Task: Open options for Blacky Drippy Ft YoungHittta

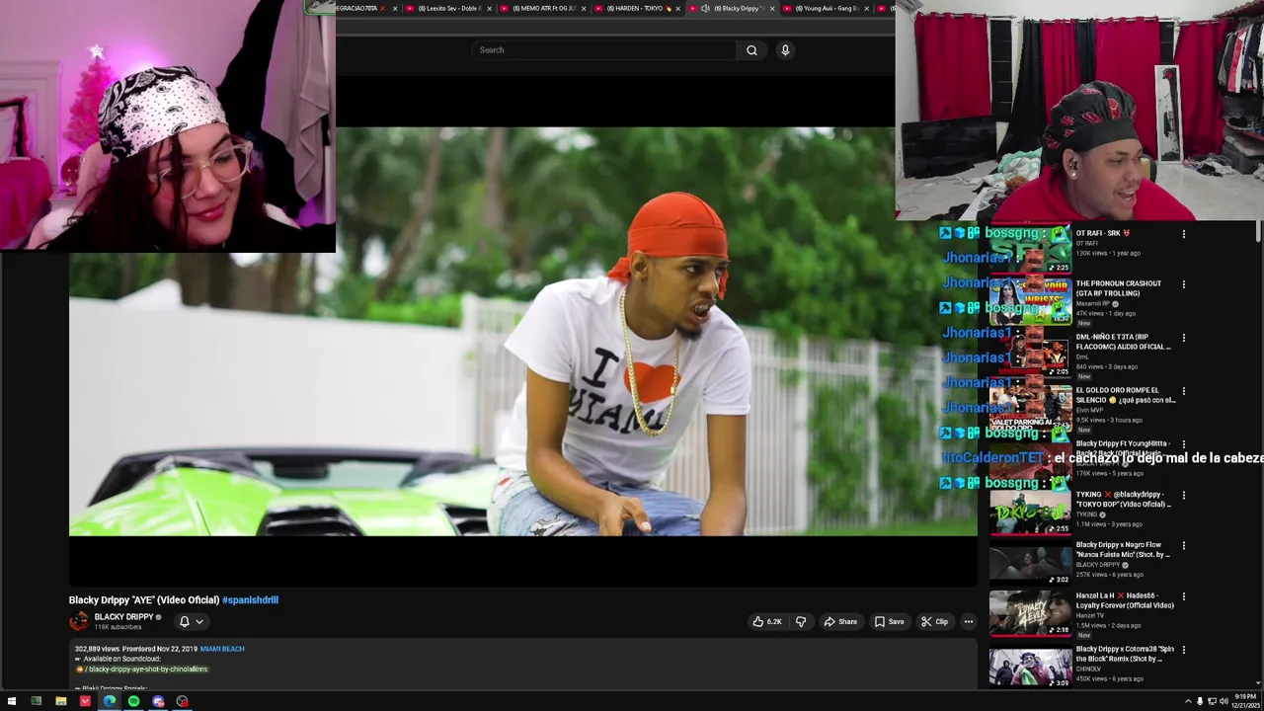Action: pyautogui.click(x=1183, y=444)
